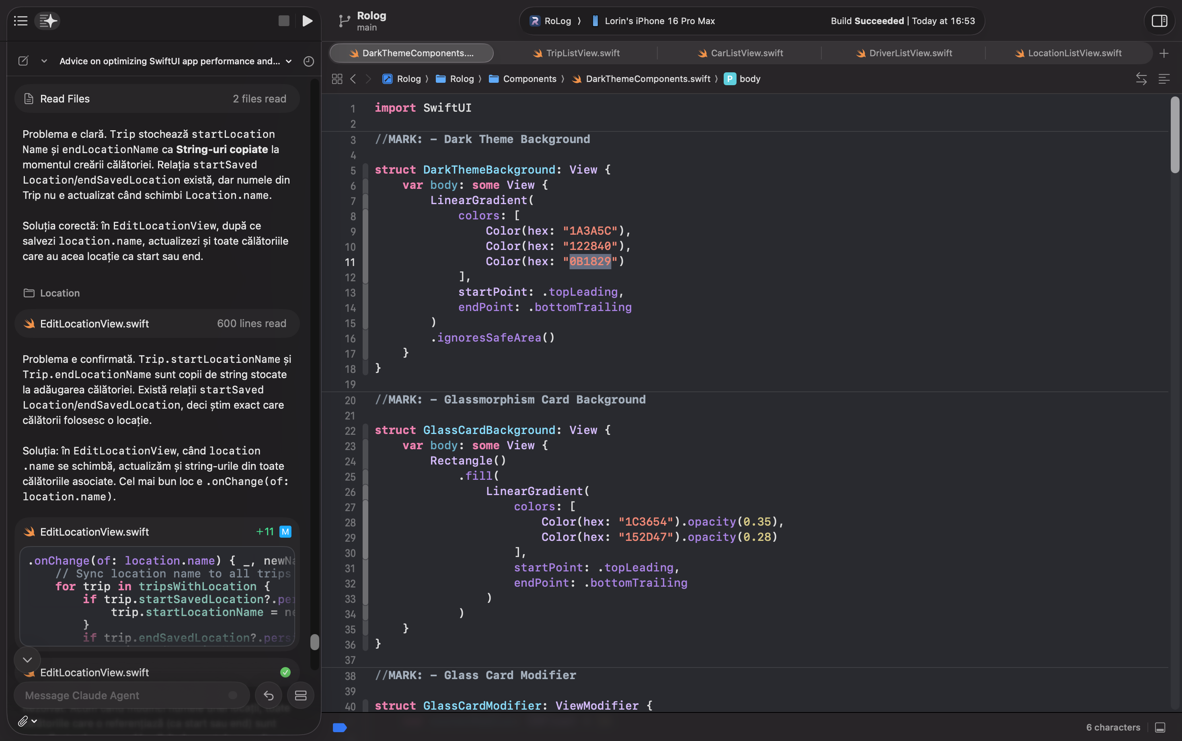Start a new conversation with compose icon
This screenshot has height=741, width=1182.
[x=23, y=61]
